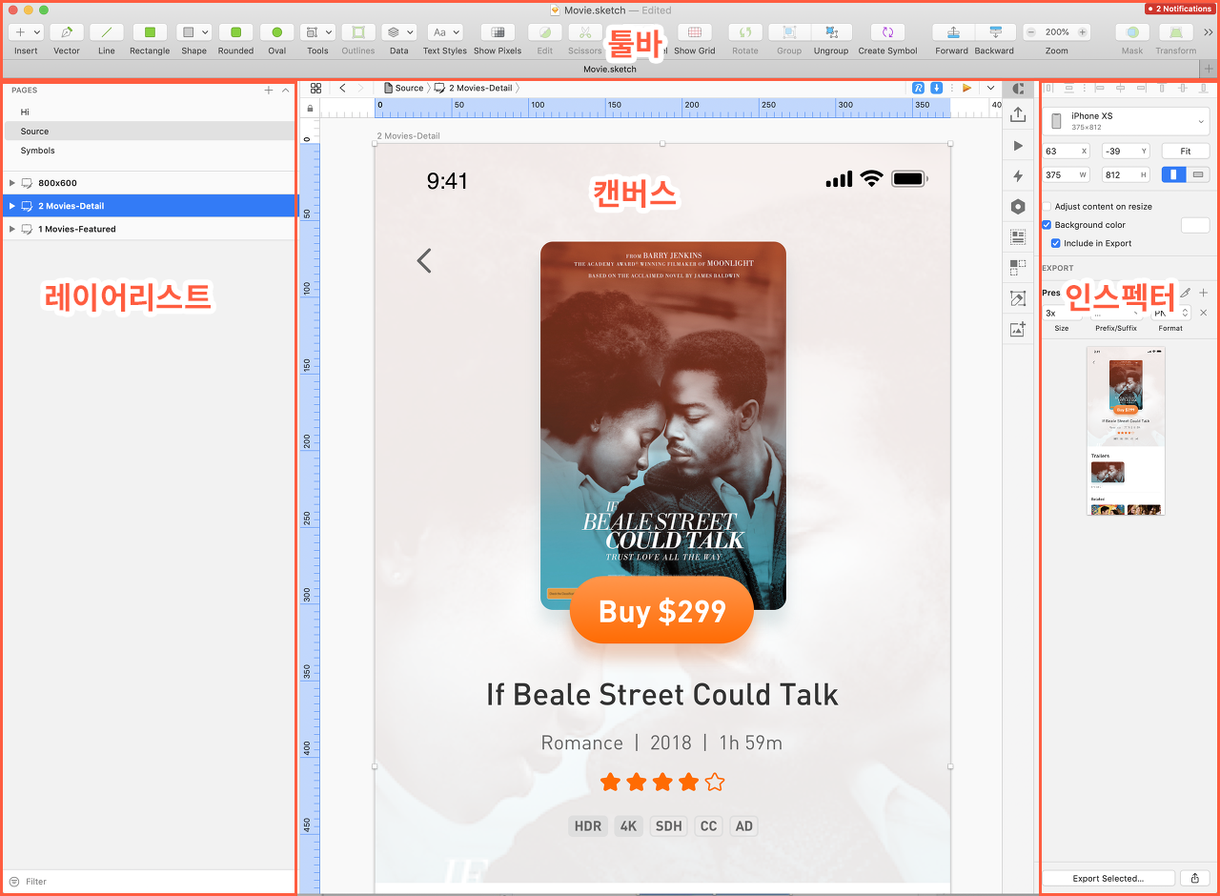Image resolution: width=1220 pixels, height=896 pixels.
Task: Collapse the Pages list chevron
Action: tap(285, 91)
